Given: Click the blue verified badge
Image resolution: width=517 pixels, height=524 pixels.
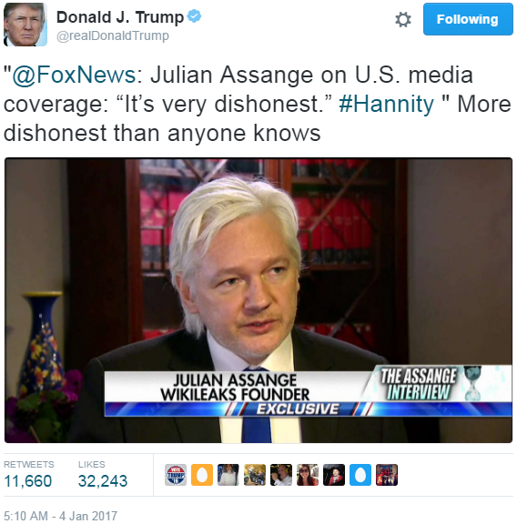Looking at the screenshot, I should click(194, 16).
